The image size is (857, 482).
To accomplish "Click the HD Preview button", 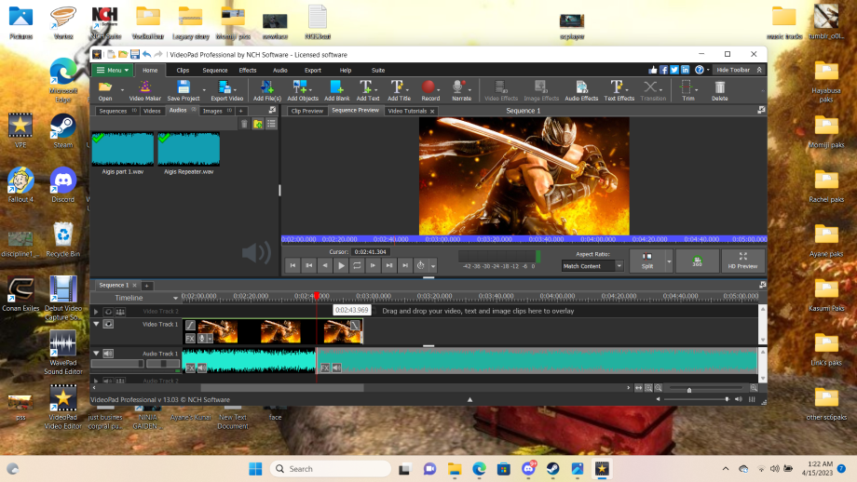I will click(x=742, y=261).
